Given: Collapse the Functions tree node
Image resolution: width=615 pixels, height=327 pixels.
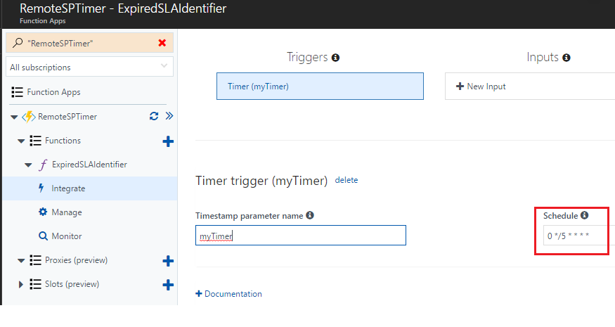Looking at the screenshot, I should [21, 141].
